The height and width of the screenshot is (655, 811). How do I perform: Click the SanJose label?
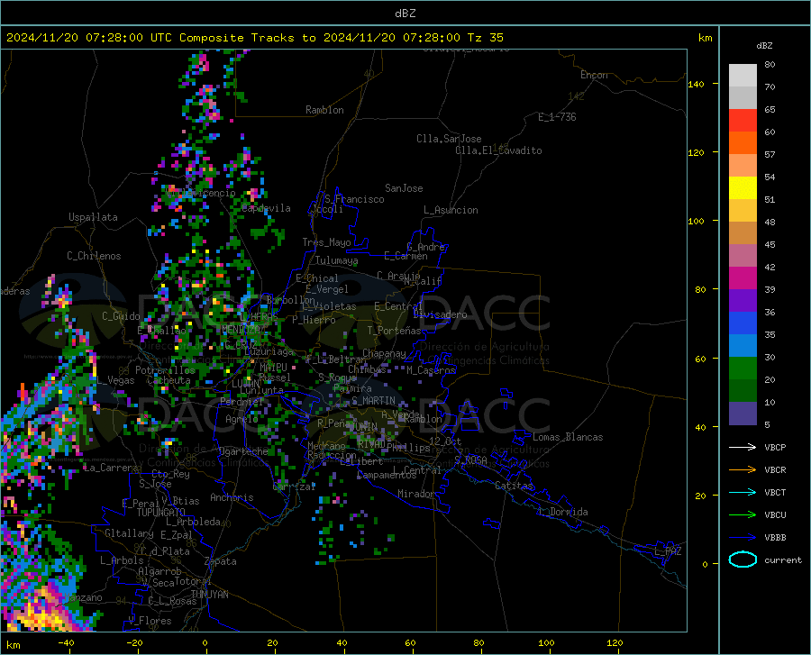click(404, 188)
